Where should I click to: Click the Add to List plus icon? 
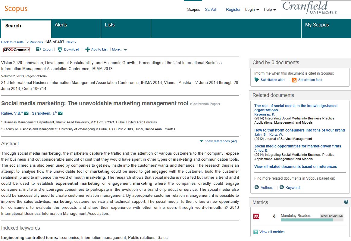(x=88, y=50)
